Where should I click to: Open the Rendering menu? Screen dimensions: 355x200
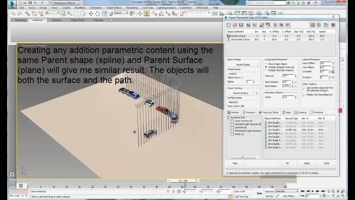(132, 8)
